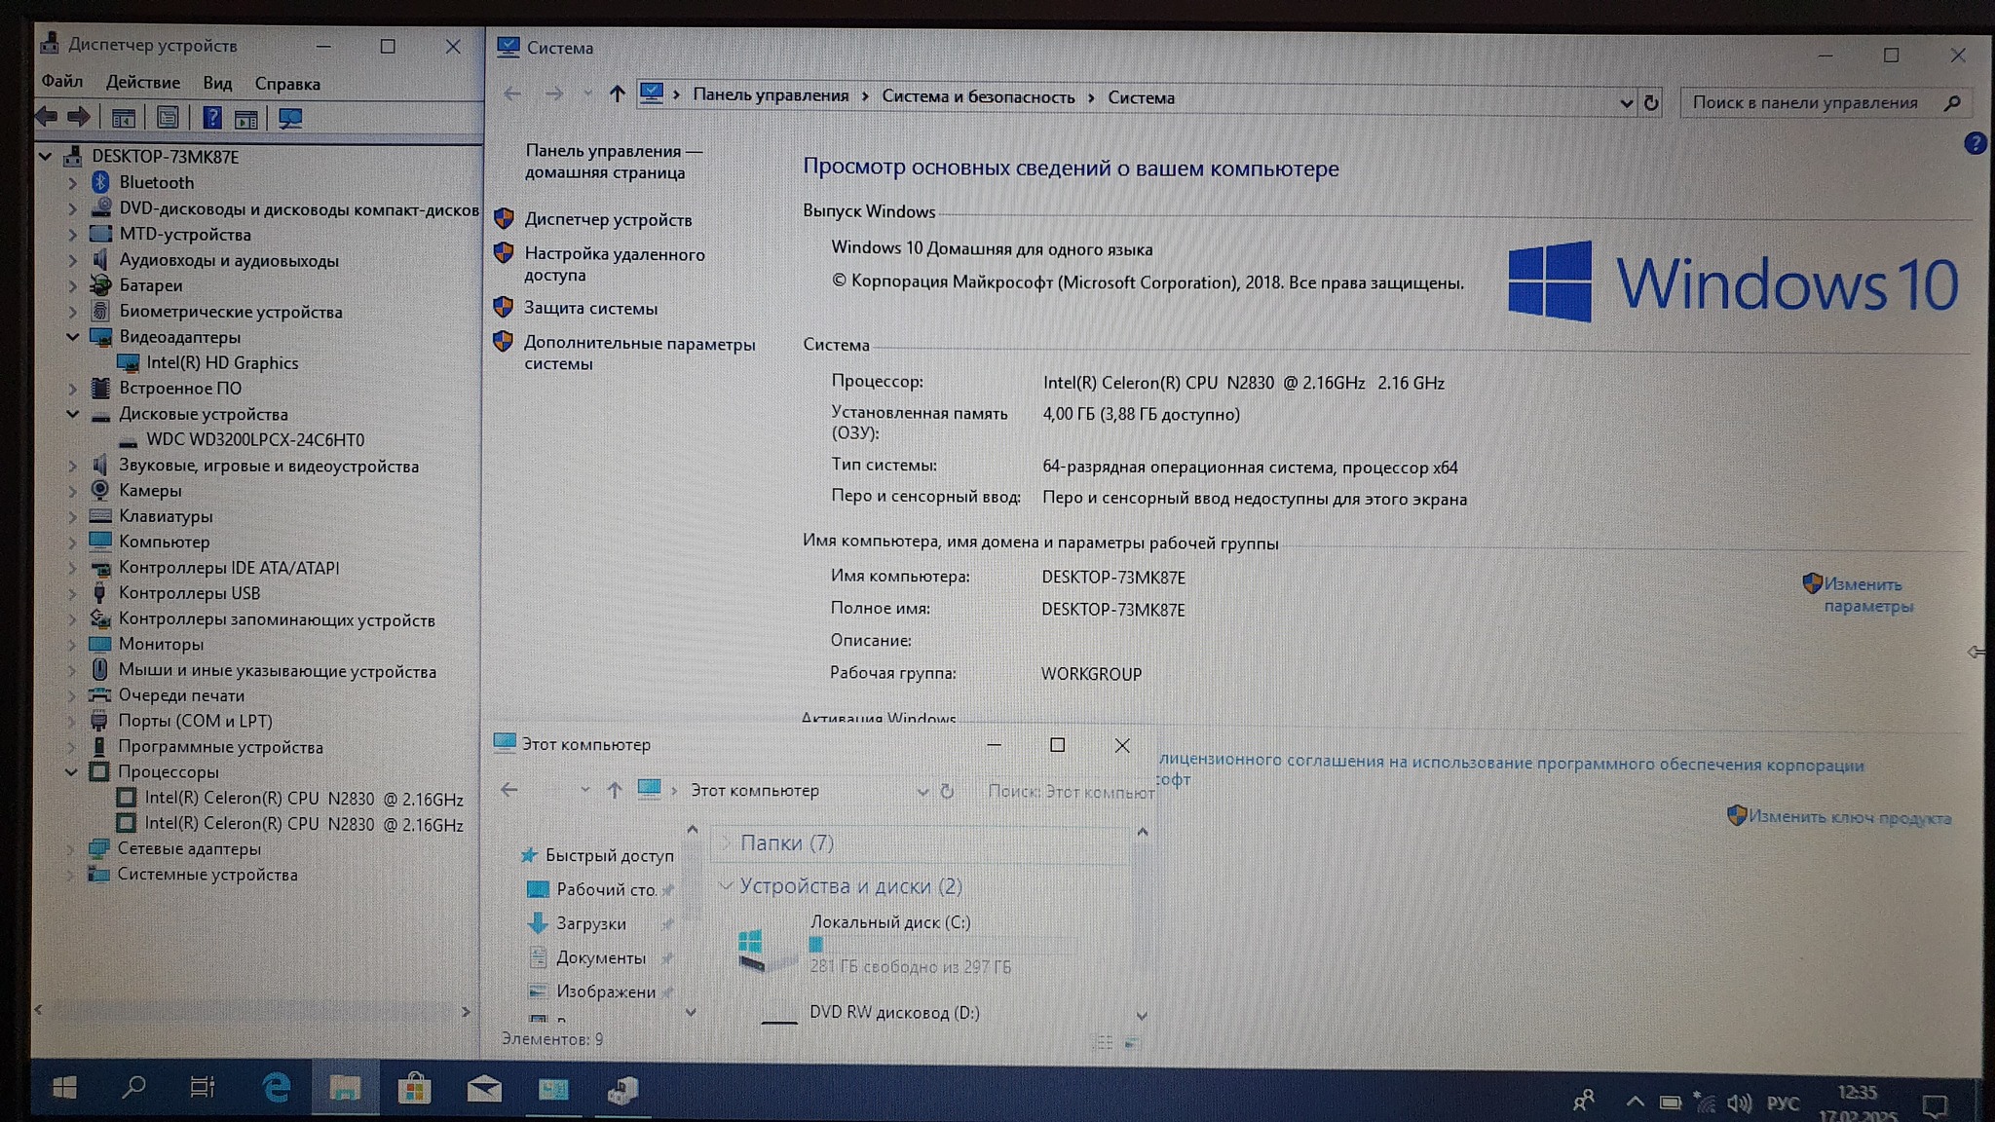This screenshot has height=1122, width=1995.
Task: Click the taskbar search magnifier icon
Action: tap(133, 1087)
